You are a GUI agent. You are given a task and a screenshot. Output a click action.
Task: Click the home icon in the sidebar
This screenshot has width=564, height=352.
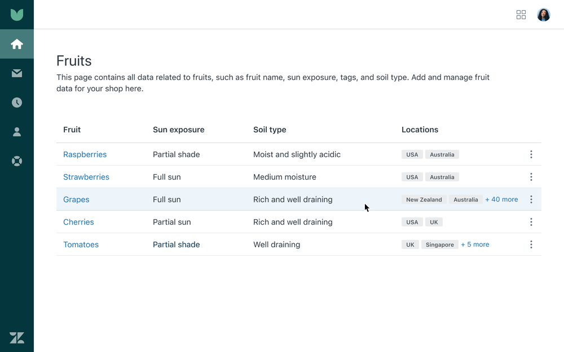[x=17, y=44]
